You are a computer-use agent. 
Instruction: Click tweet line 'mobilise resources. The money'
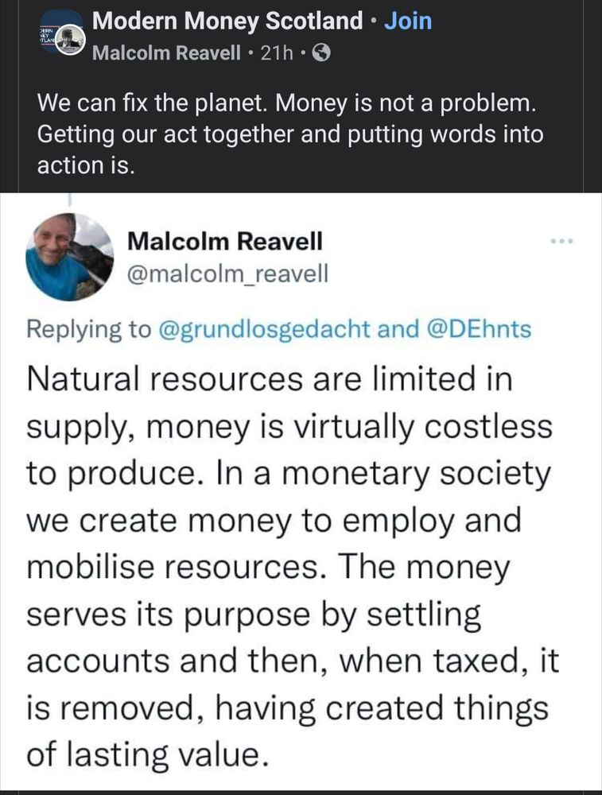[x=268, y=568]
